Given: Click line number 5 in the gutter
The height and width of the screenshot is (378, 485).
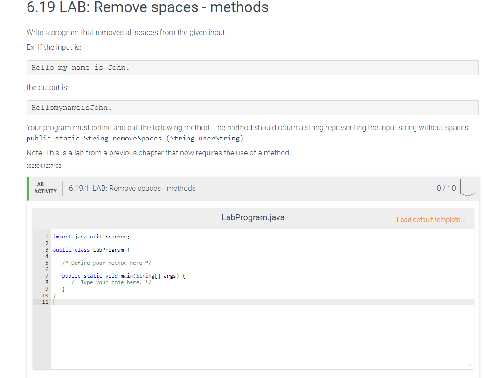Looking at the screenshot, I should (46, 263).
